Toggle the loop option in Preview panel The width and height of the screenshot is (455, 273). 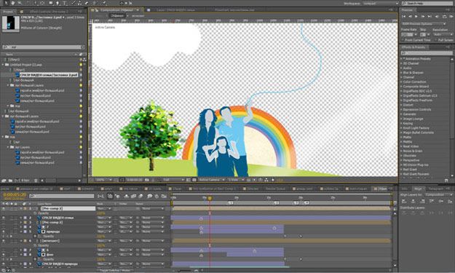(444, 17)
